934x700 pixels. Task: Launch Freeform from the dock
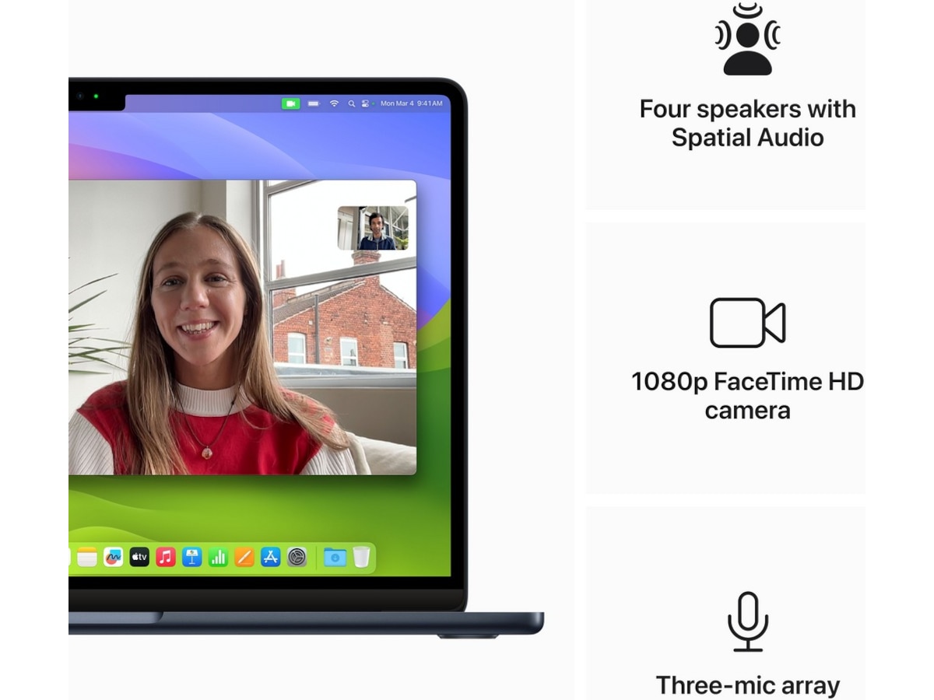pos(113,557)
